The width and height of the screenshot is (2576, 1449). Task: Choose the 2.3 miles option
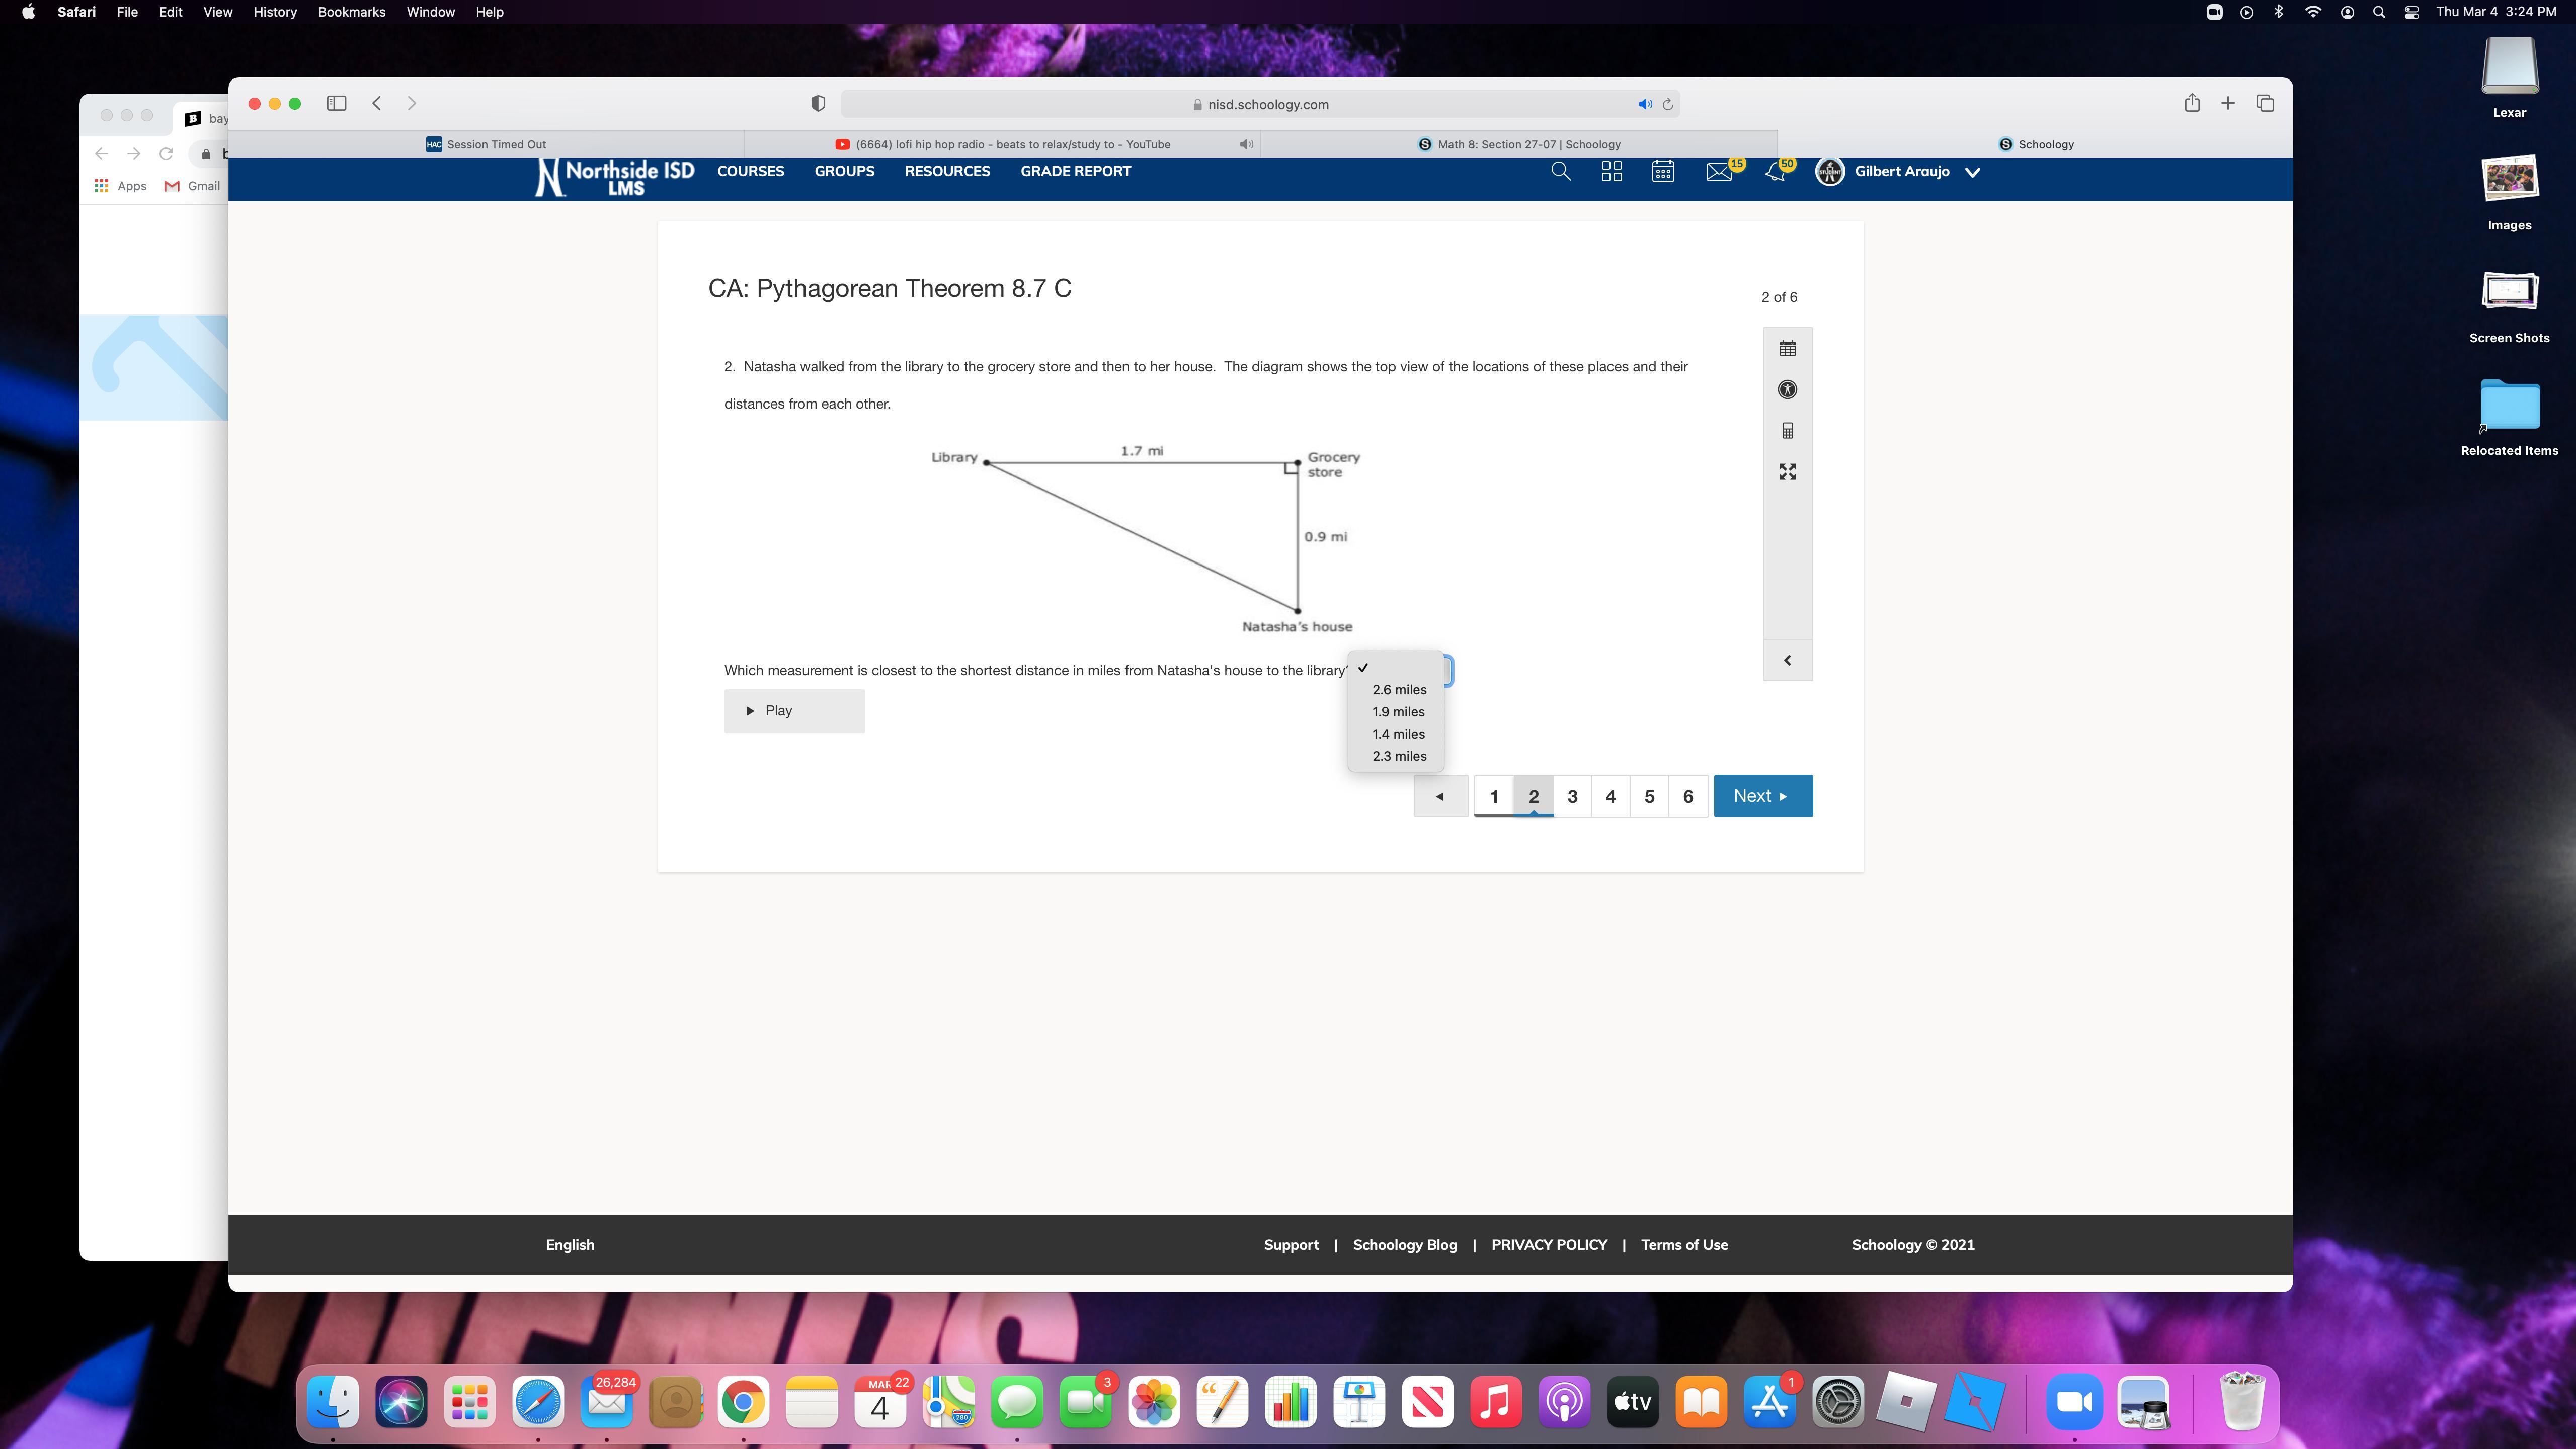click(x=1399, y=756)
